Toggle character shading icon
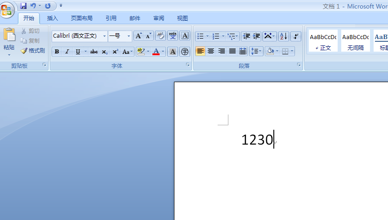This screenshot has width=388, height=220. (173, 52)
